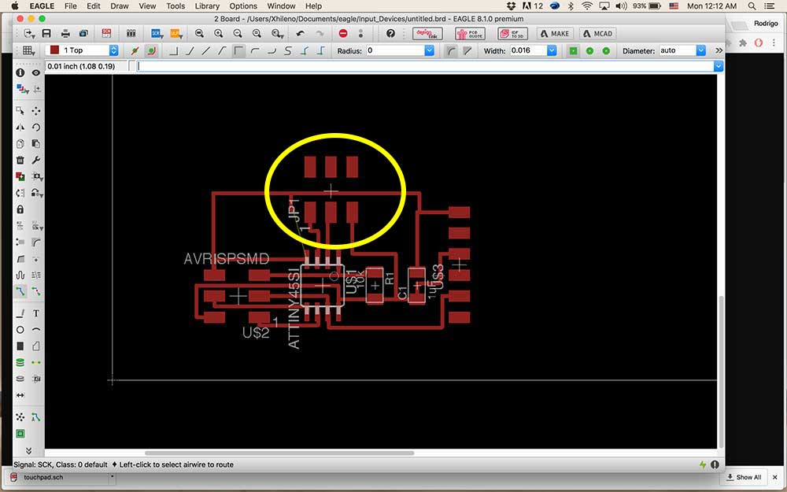Image resolution: width=787 pixels, height=492 pixels.
Task: Click in the command line input field
Action: point(425,66)
